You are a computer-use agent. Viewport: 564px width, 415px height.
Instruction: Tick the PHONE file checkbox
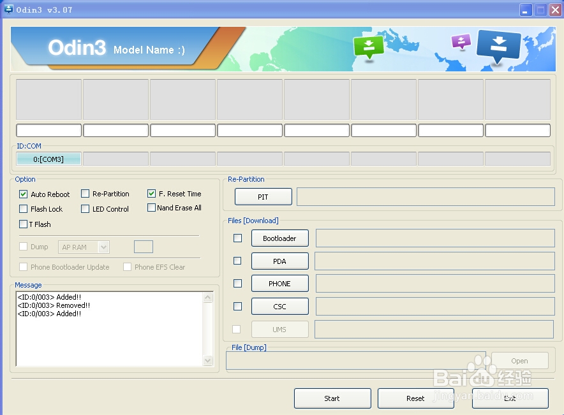237,284
